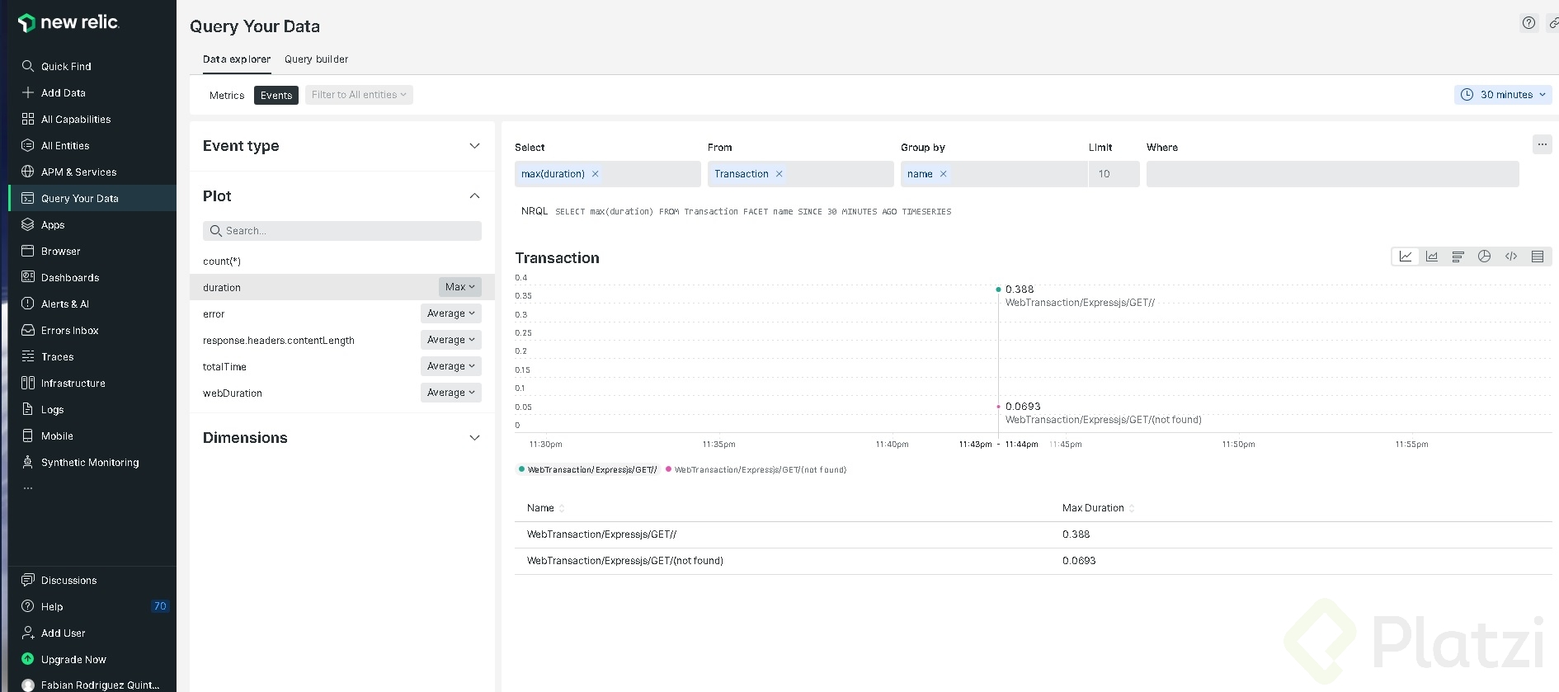The image size is (1559, 692).
Task: Open Traces
Action: pos(92,356)
